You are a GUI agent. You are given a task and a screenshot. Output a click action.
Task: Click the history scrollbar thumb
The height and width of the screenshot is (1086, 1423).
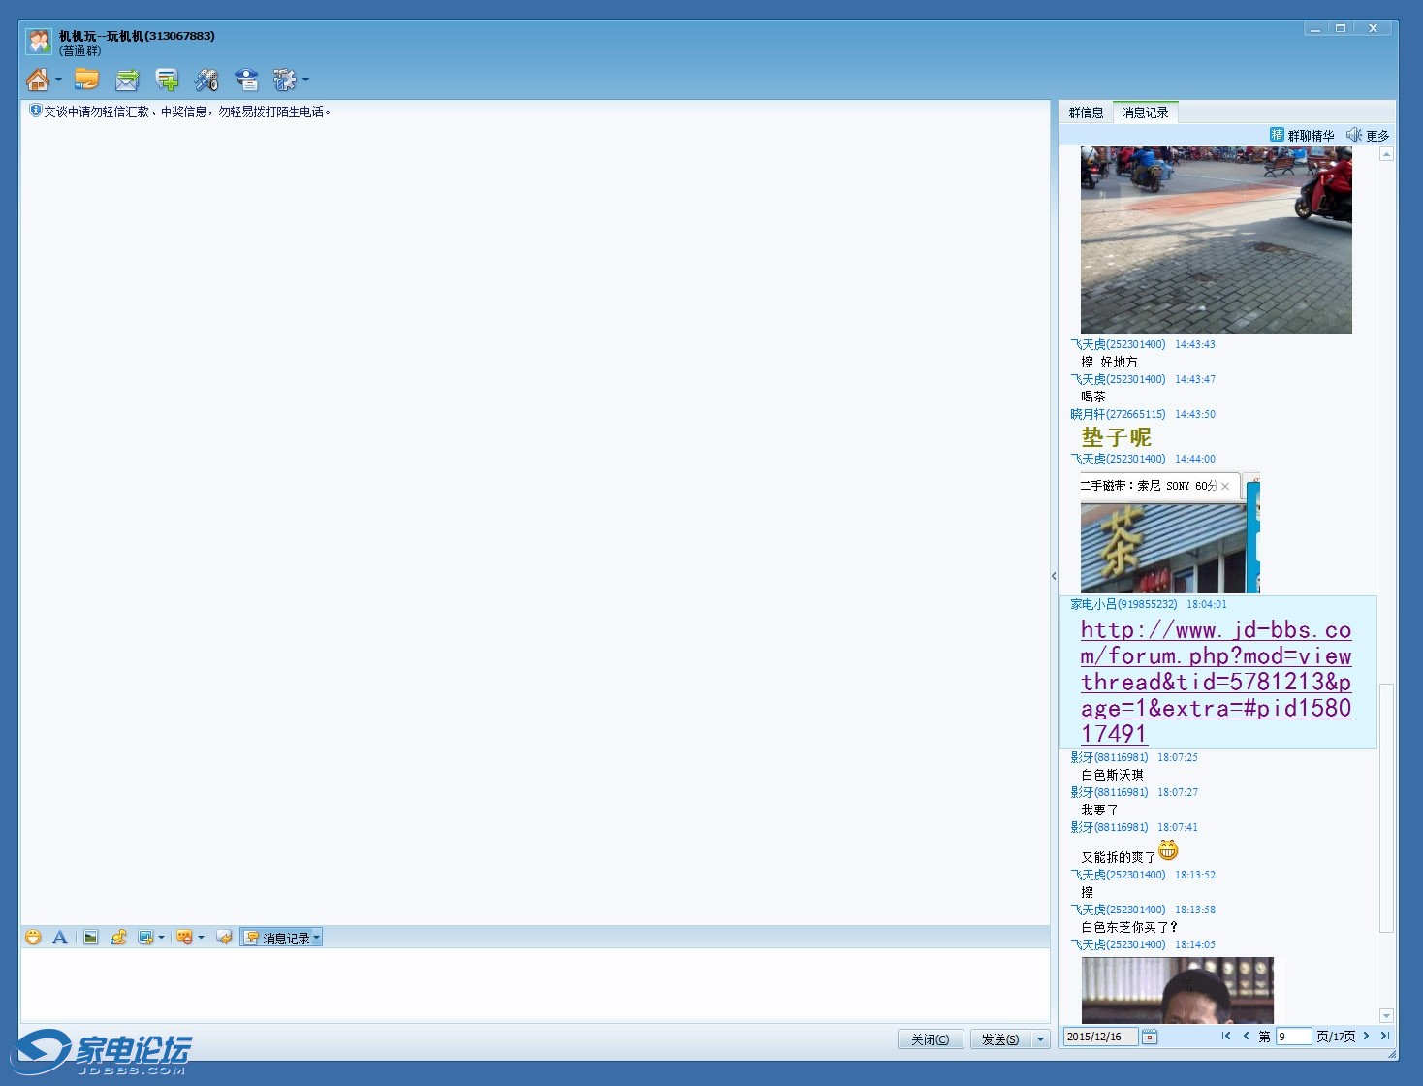point(1386,807)
